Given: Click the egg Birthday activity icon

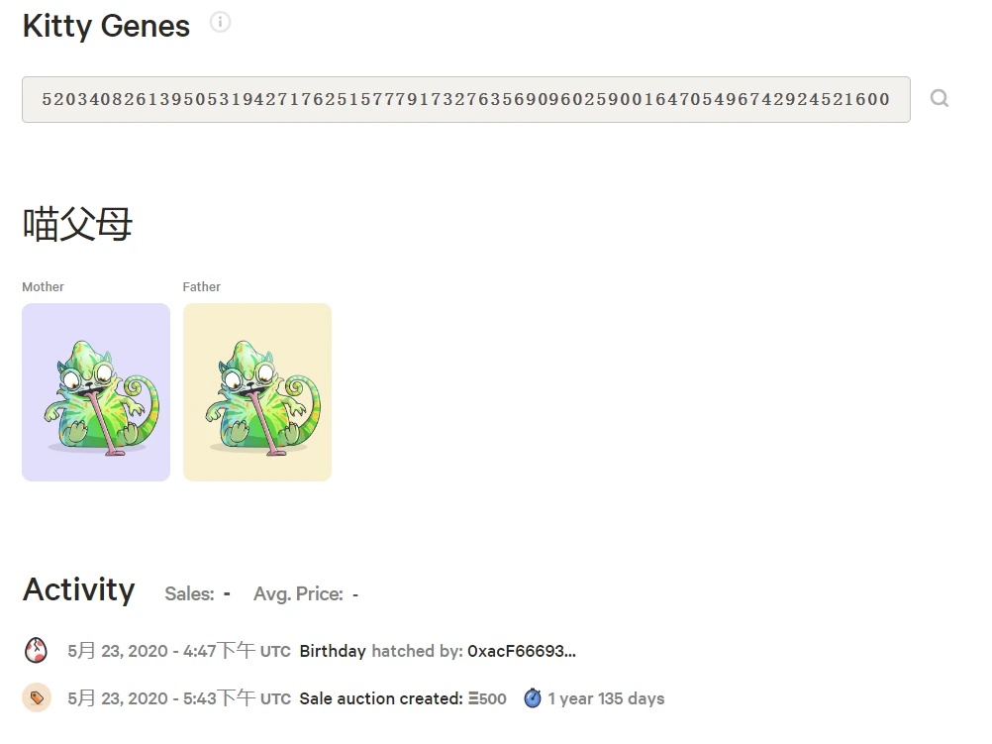Looking at the screenshot, I should pyautogui.click(x=37, y=651).
